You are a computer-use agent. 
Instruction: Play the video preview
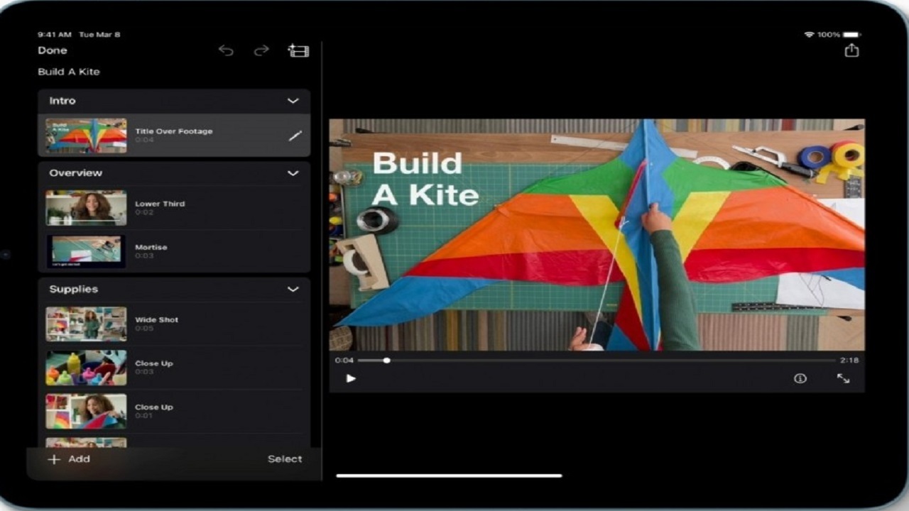point(350,378)
